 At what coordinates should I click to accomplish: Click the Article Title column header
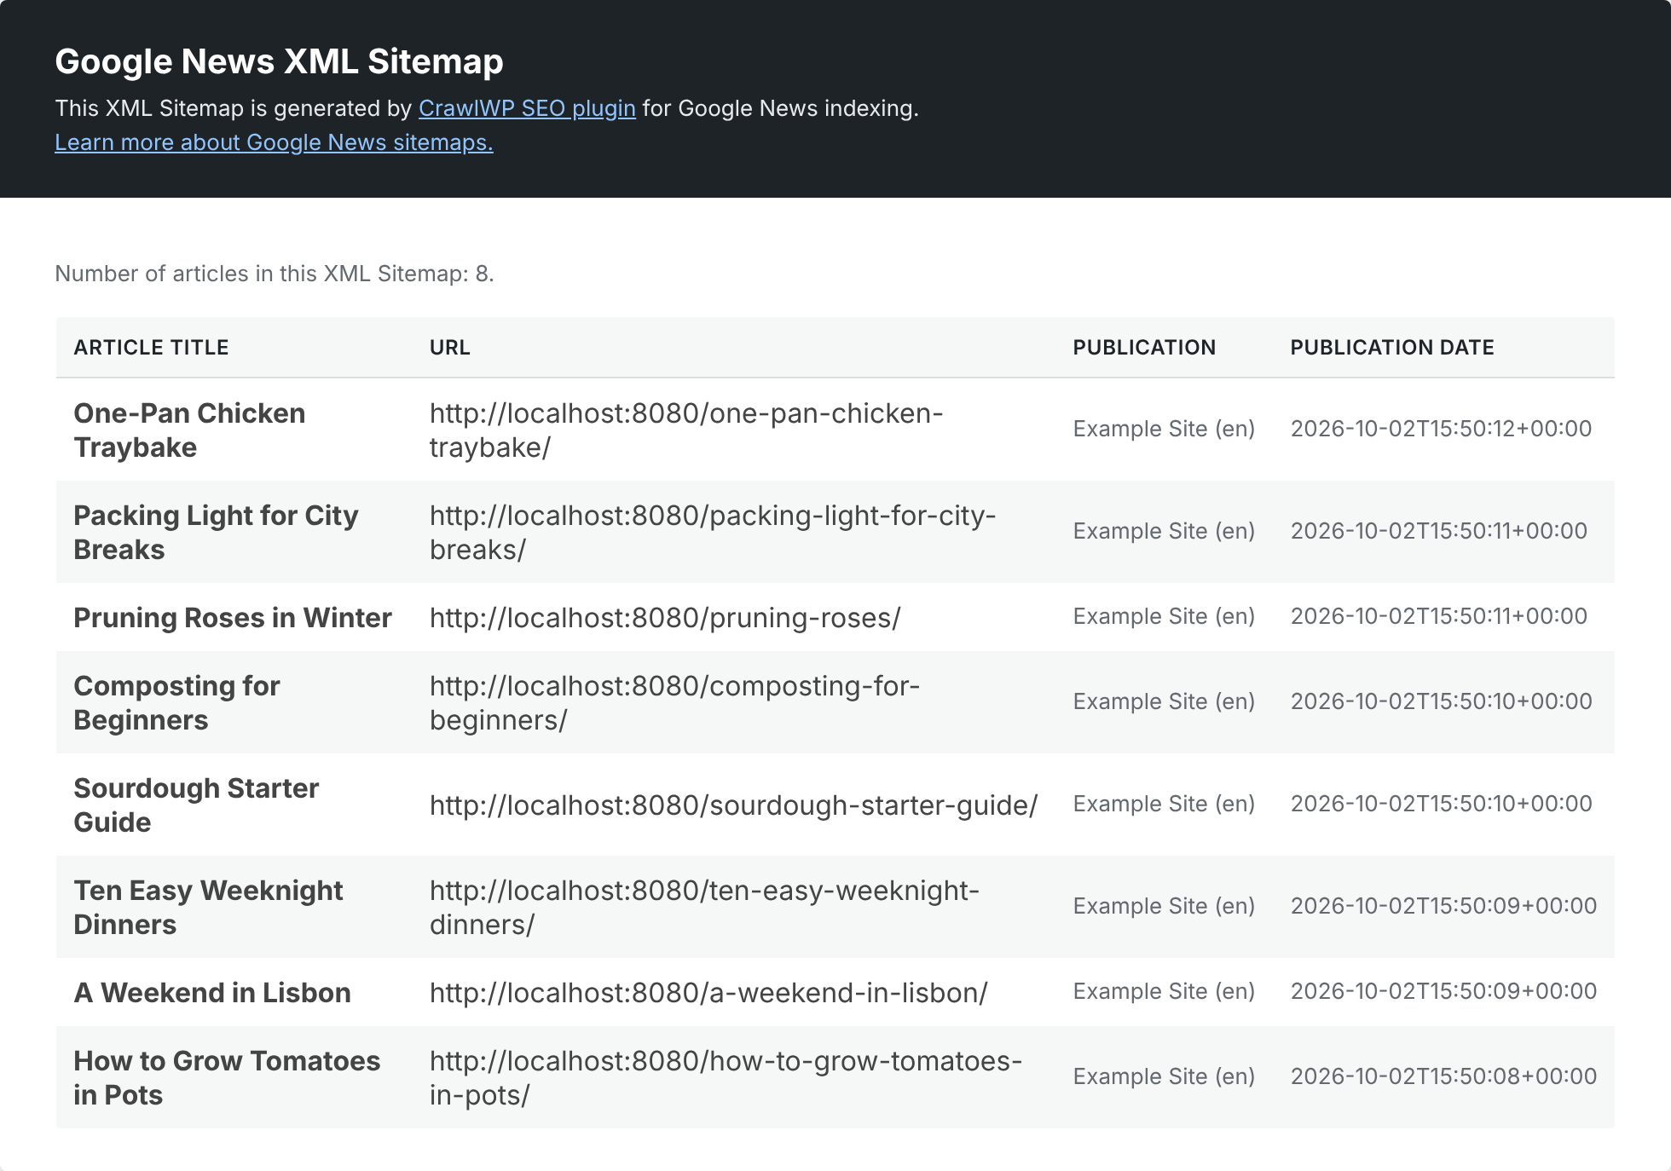tap(151, 348)
